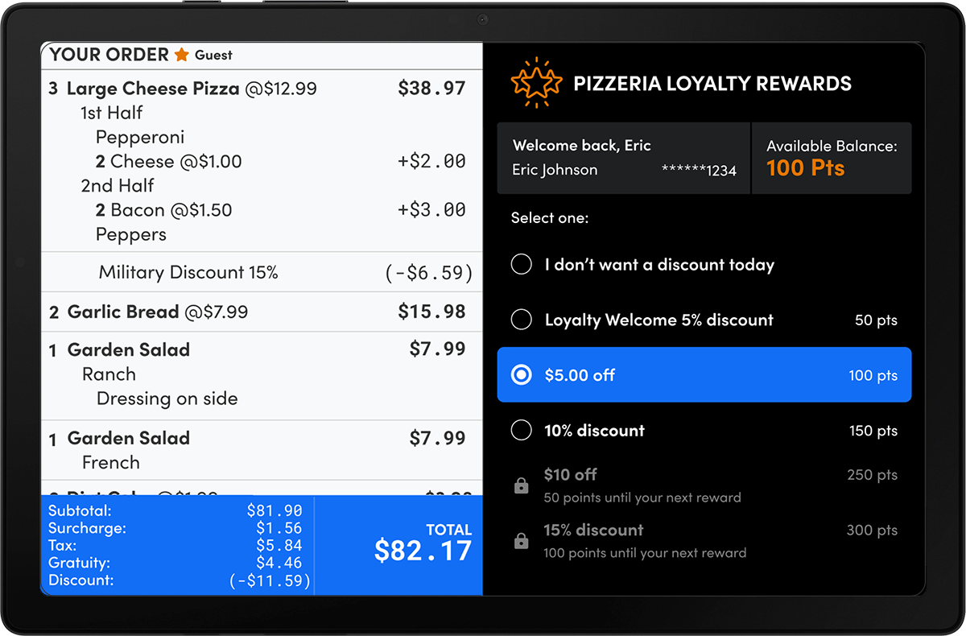Click the Garden Salad with French item
966x636 pixels.
point(262,450)
